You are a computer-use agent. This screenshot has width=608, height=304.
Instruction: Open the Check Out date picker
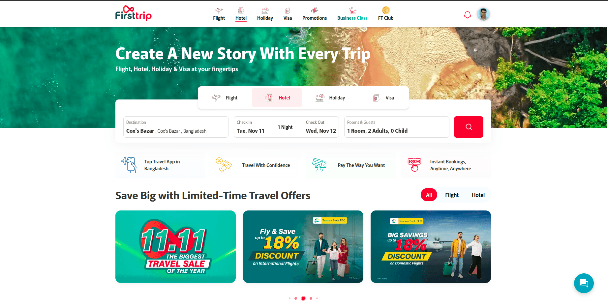tap(321, 127)
